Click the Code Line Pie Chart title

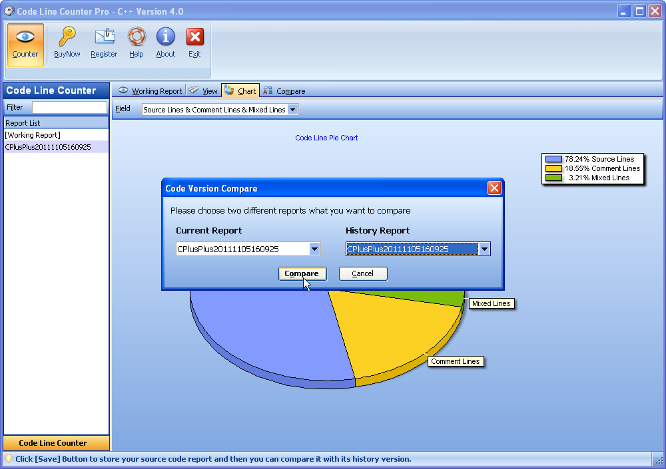[x=326, y=138]
